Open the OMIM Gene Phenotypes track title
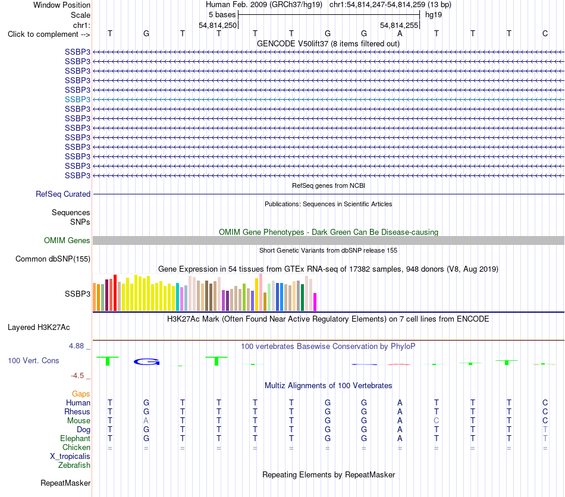The width and height of the screenshot is (565, 497). click(328, 232)
